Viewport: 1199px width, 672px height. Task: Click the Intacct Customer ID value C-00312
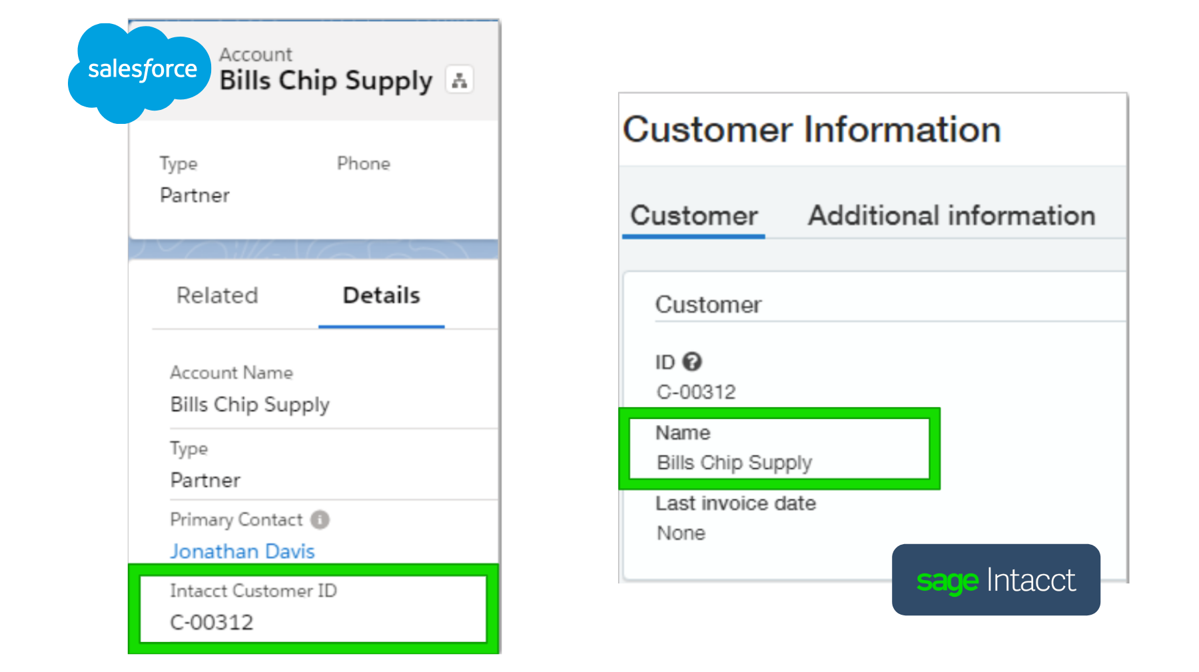click(x=212, y=622)
